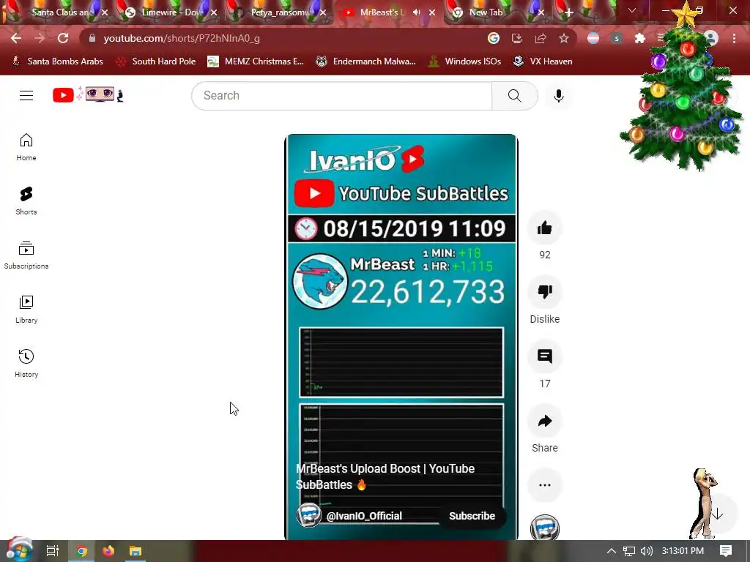This screenshot has width=750, height=562.
Task: Open the YouTube hamburger guide menu
Action: 26,96
